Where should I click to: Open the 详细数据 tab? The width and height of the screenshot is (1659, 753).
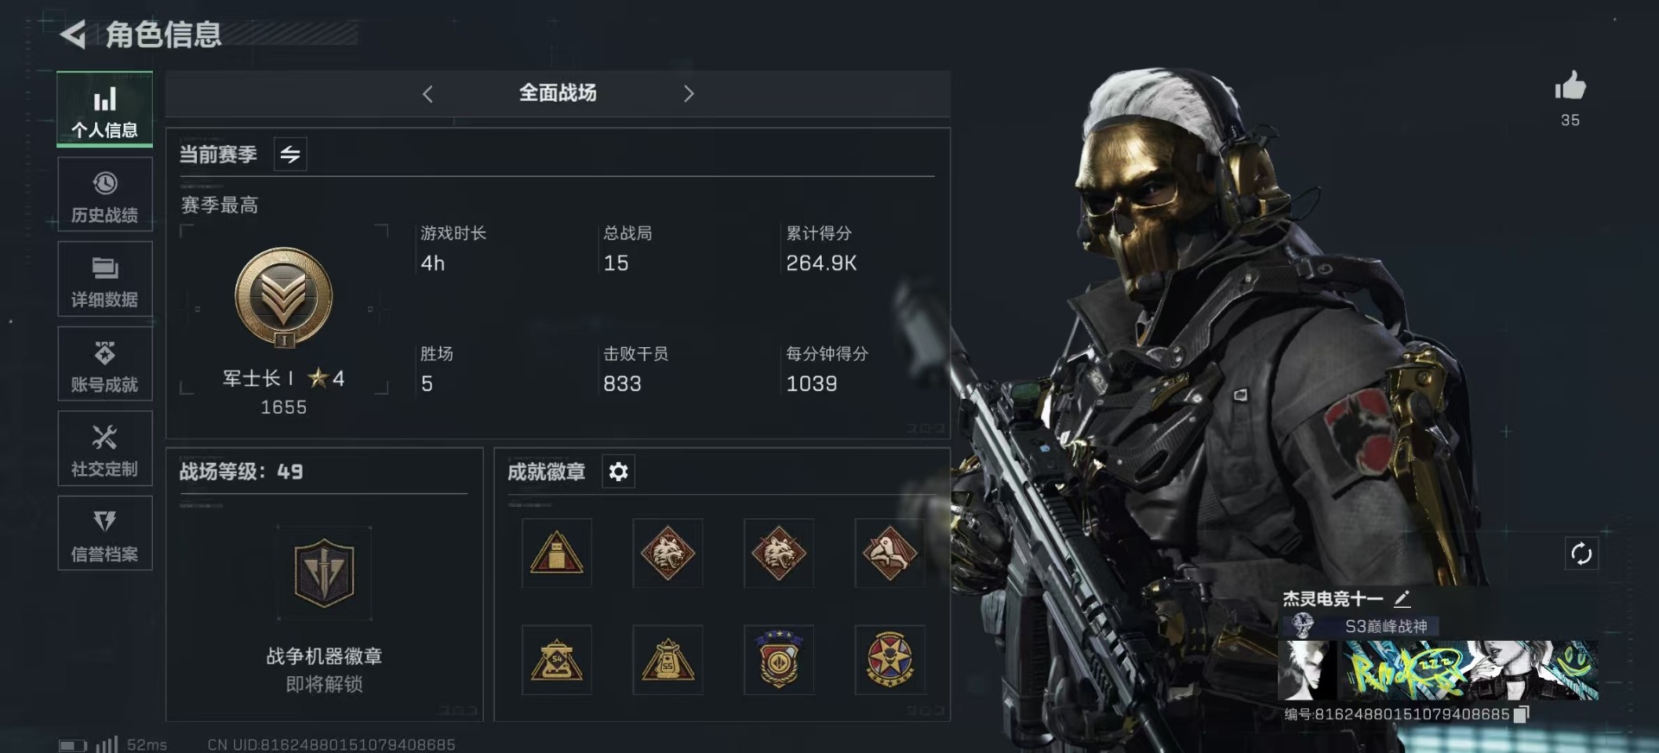105,280
